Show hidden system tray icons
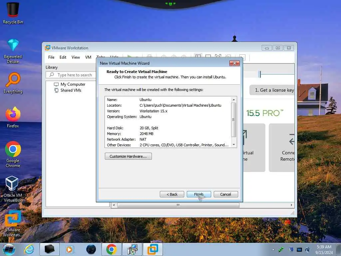This screenshot has height=256, width=341. (273, 250)
